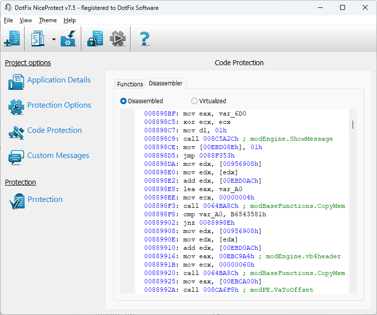Image resolution: width=377 pixels, height=315 pixels.
Task: Click the Run gear-play toolbar icon
Action: click(x=118, y=39)
